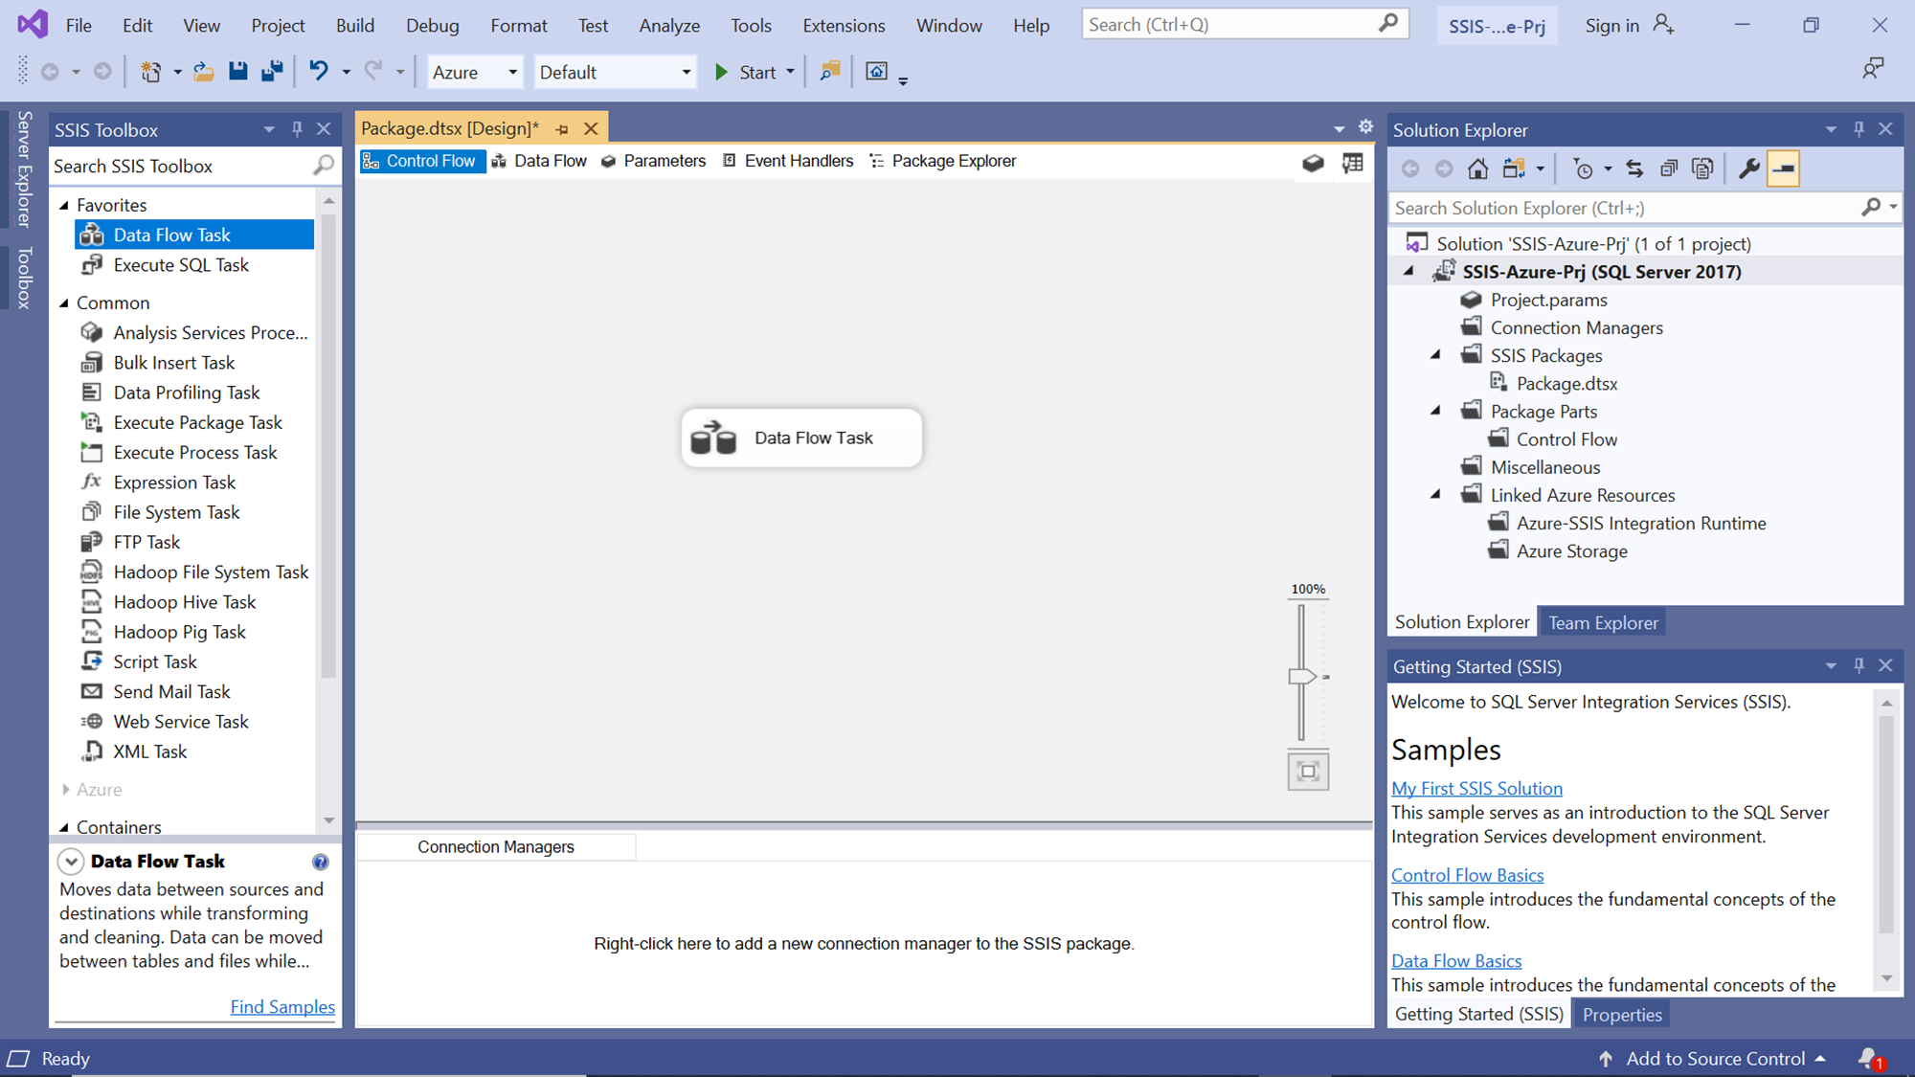Click the Start debugging button
Viewport: 1915px width, 1077px height.
click(x=746, y=73)
